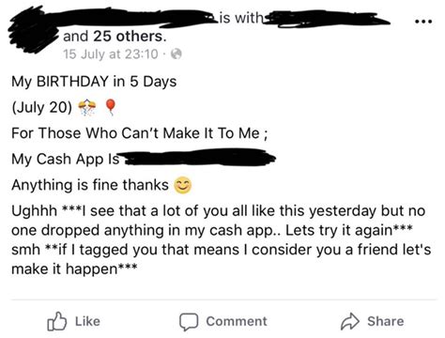Click the scribbled-out profile picture

[33, 31]
